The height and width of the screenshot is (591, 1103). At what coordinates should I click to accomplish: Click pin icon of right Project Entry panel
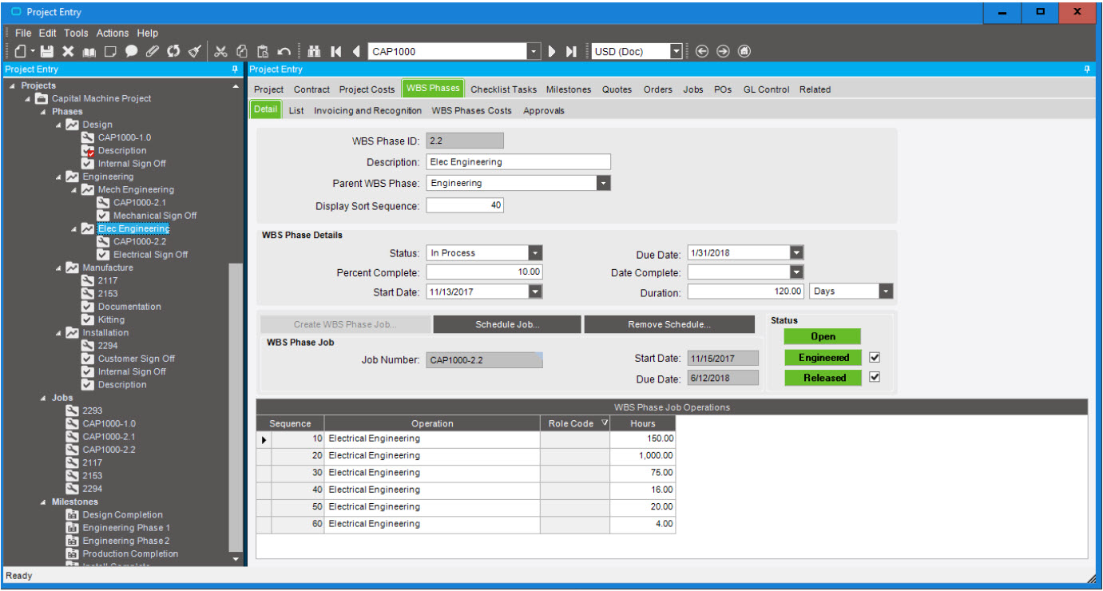tap(1087, 69)
